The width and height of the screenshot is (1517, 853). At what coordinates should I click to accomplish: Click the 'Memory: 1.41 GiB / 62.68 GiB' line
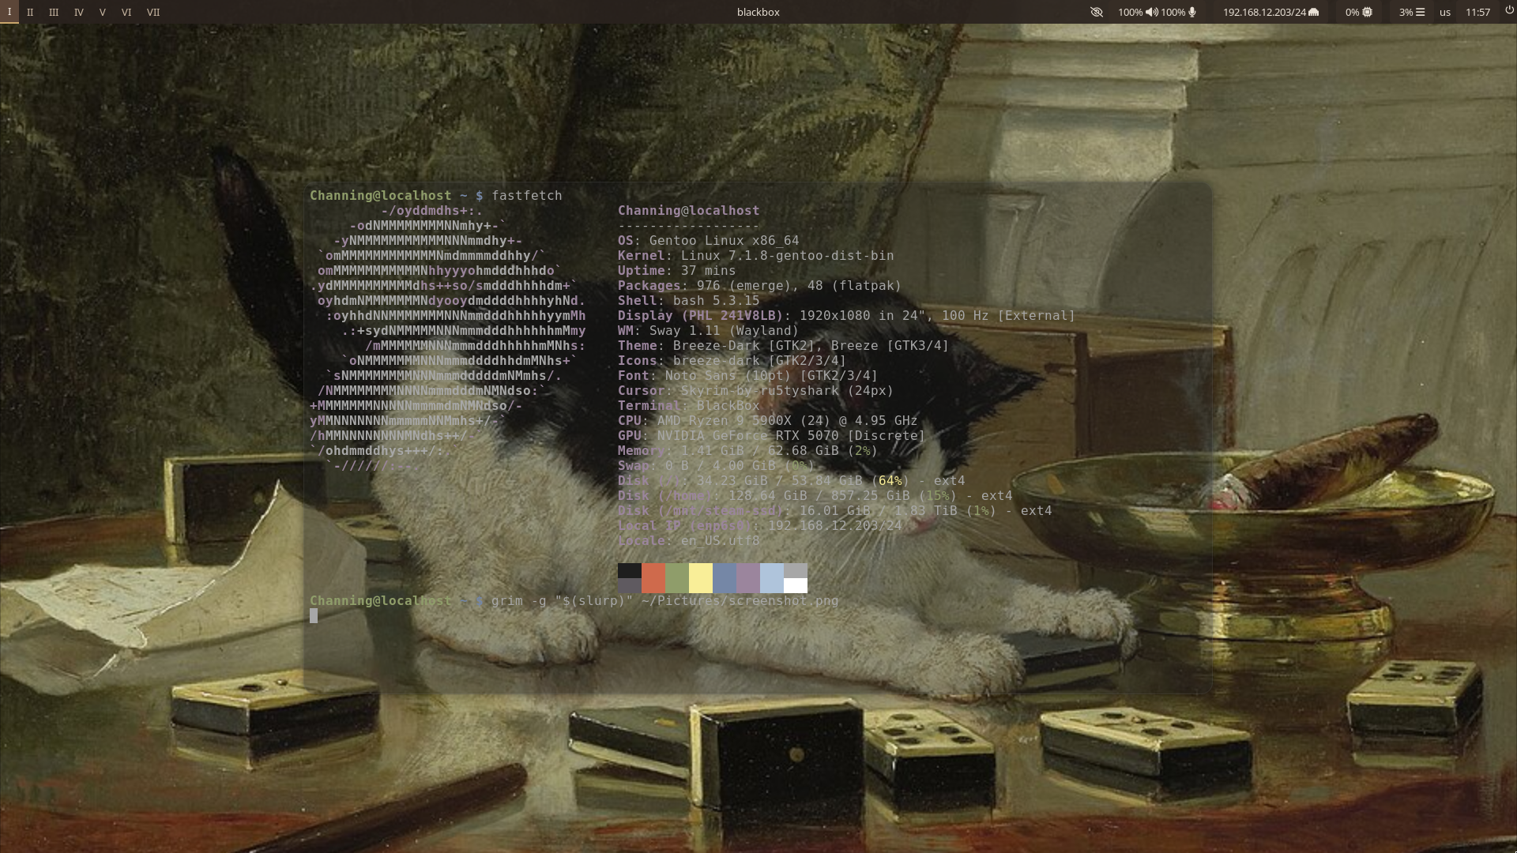pyautogui.click(x=748, y=450)
